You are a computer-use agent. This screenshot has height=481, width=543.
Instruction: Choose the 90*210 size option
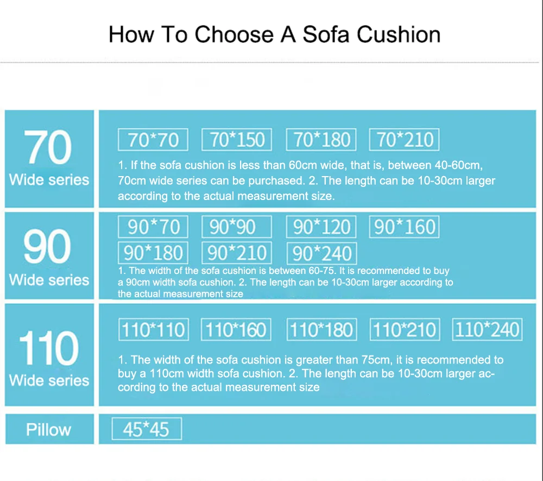tap(236, 253)
